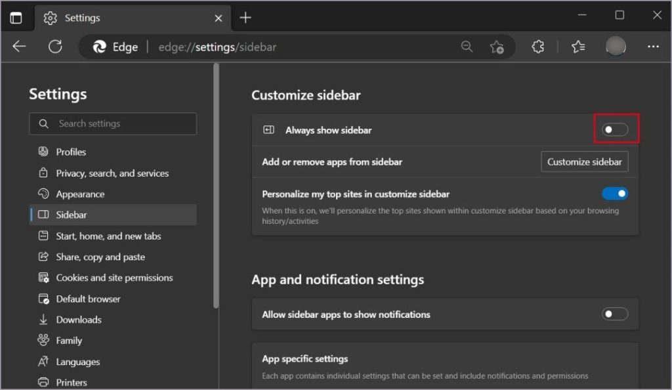Click the settings menu scrollbar
The width and height of the screenshot is (672, 390).
[x=216, y=186]
